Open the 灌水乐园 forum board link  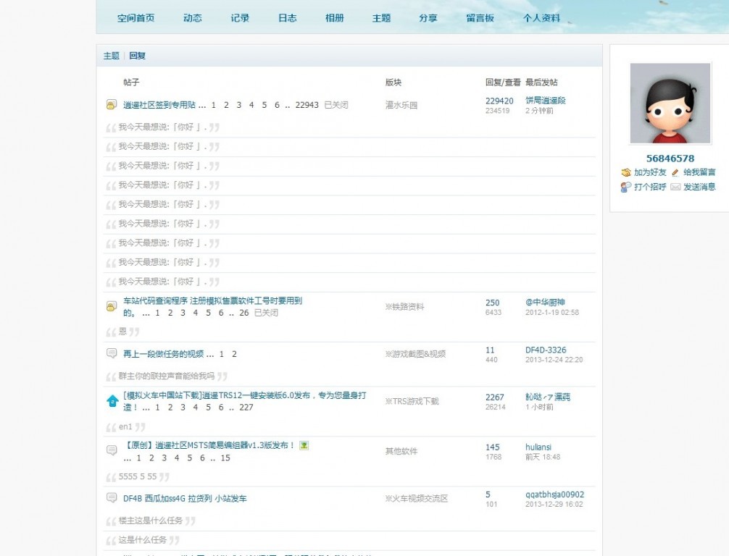point(401,105)
